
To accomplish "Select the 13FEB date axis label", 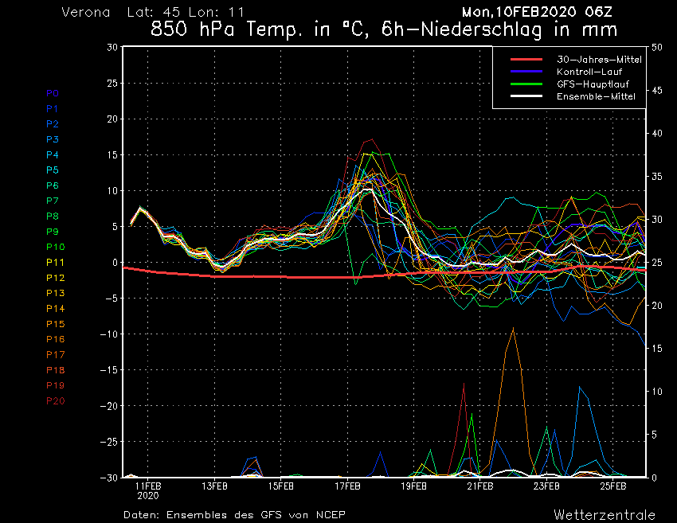I will [x=214, y=486].
